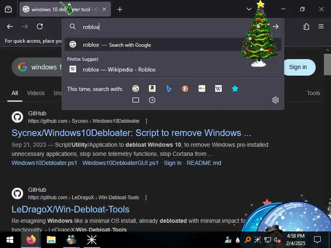Screen dimensions: 331x248
Task: Search this time with DuckDuckGo
Action: point(185,88)
